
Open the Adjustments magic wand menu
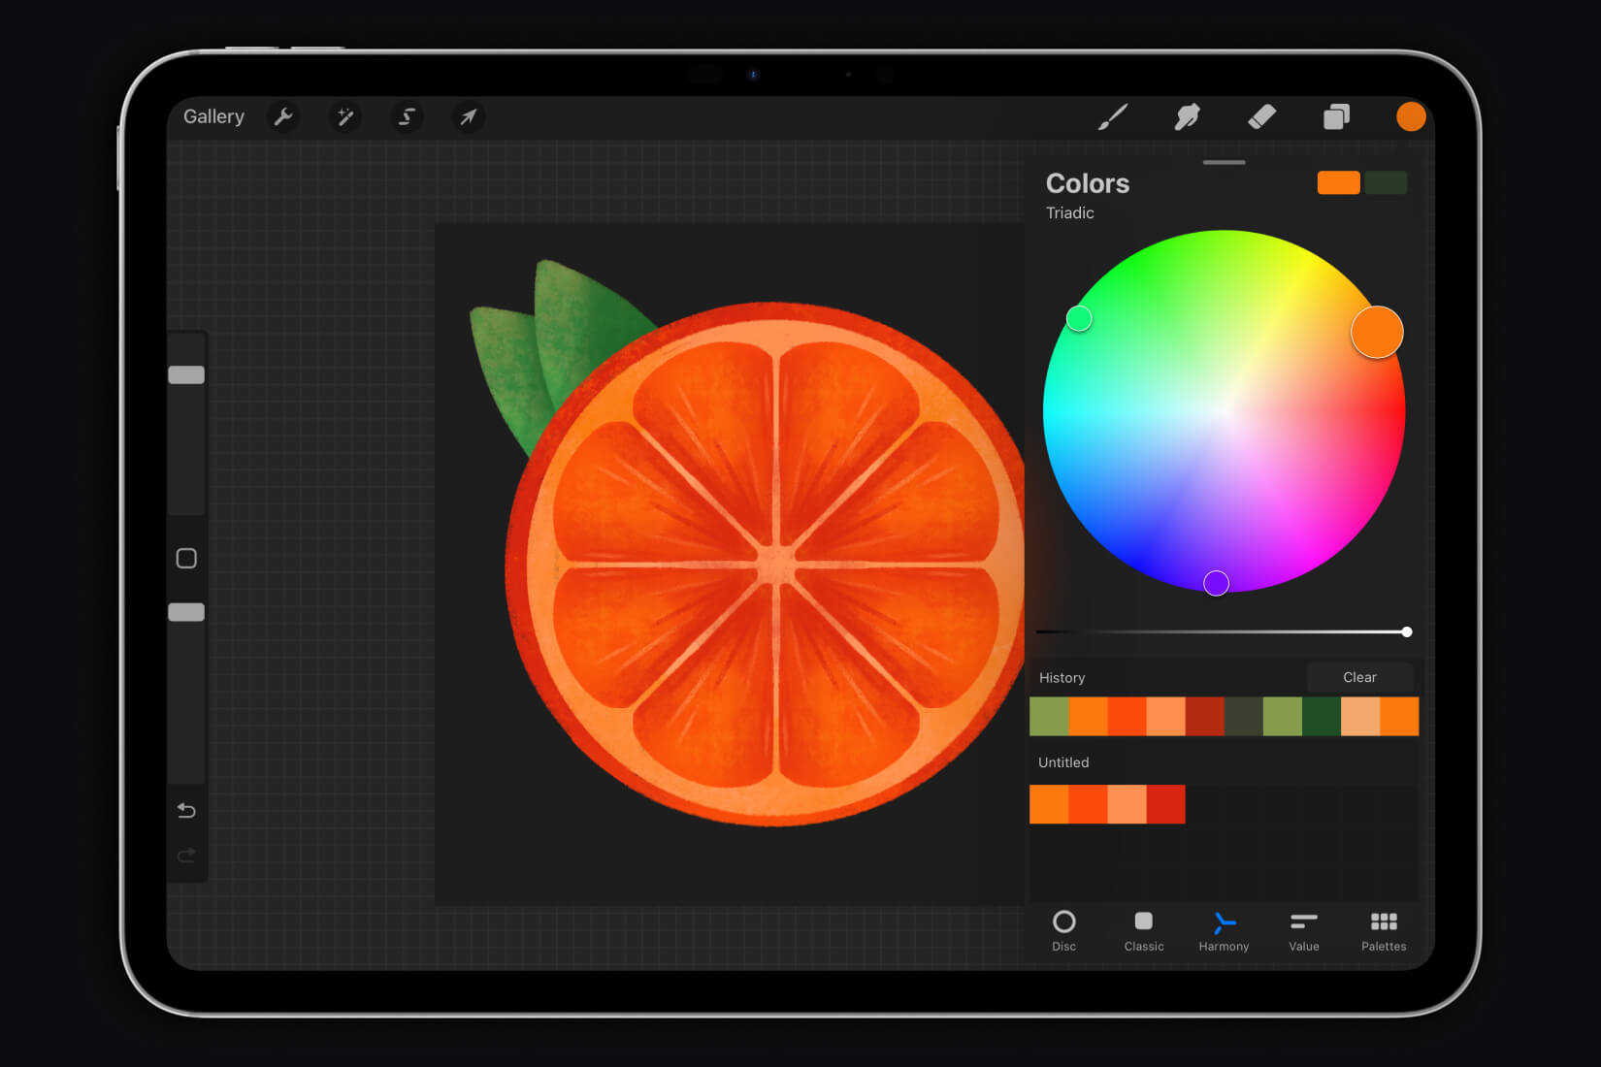pyautogui.click(x=344, y=117)
